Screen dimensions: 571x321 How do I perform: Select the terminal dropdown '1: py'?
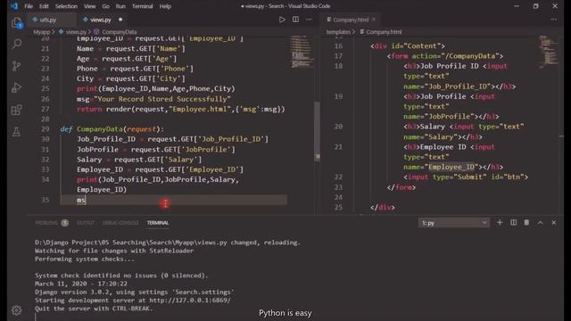[x=454, y=223]
